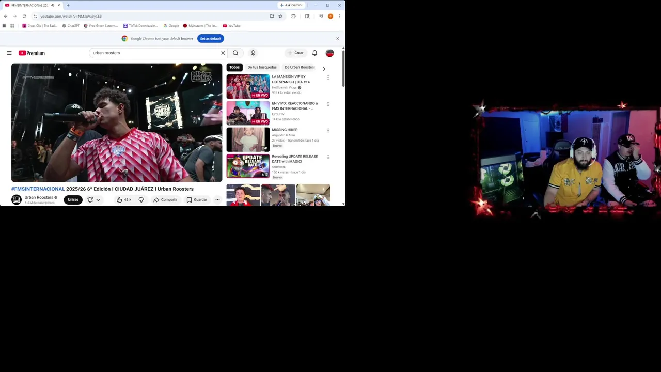Open the YouTube bookmark
The width and height of the screenshot is (661, 372).
coord(231,26)
